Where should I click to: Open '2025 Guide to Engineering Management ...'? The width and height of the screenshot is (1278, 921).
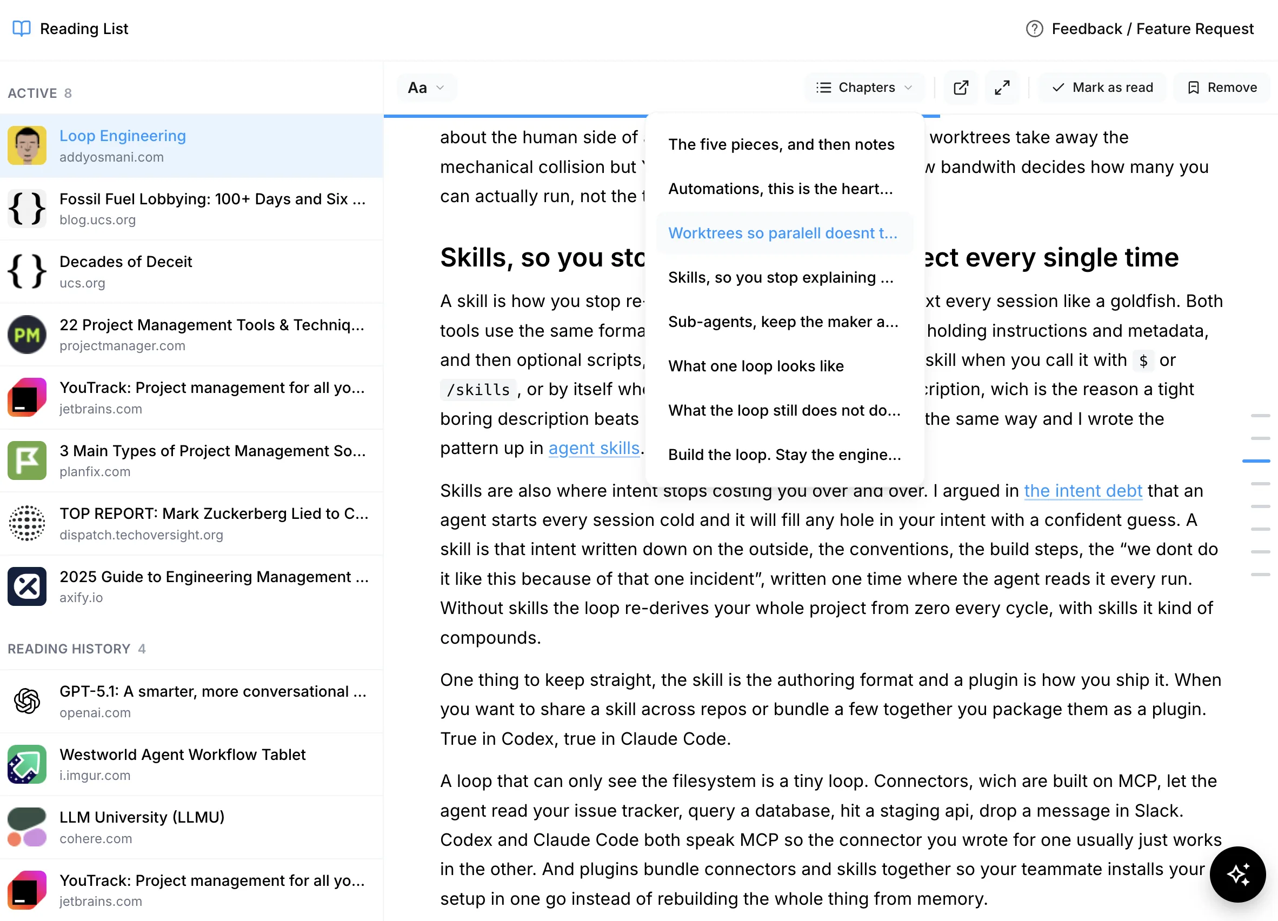191,586
